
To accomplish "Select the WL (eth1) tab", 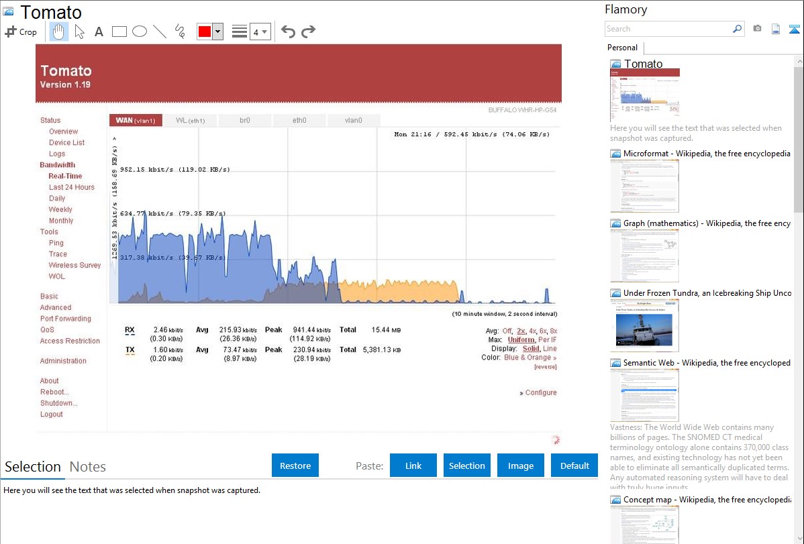I will coord(190,121).
